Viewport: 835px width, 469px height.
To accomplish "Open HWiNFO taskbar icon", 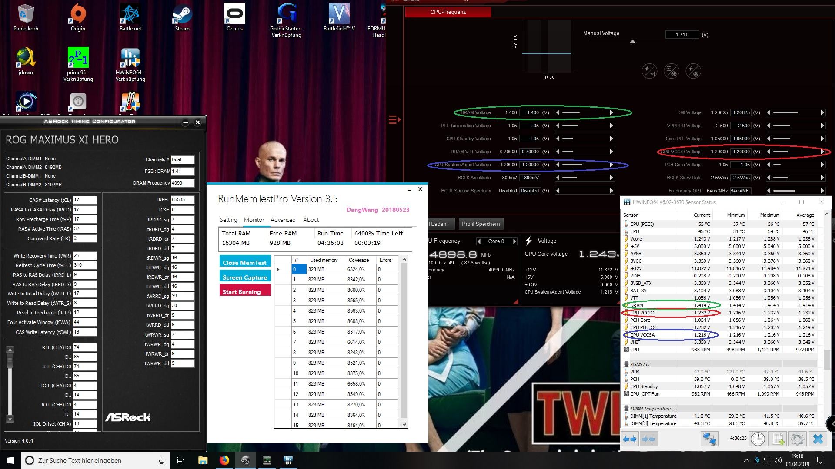I will coord(288,460).
